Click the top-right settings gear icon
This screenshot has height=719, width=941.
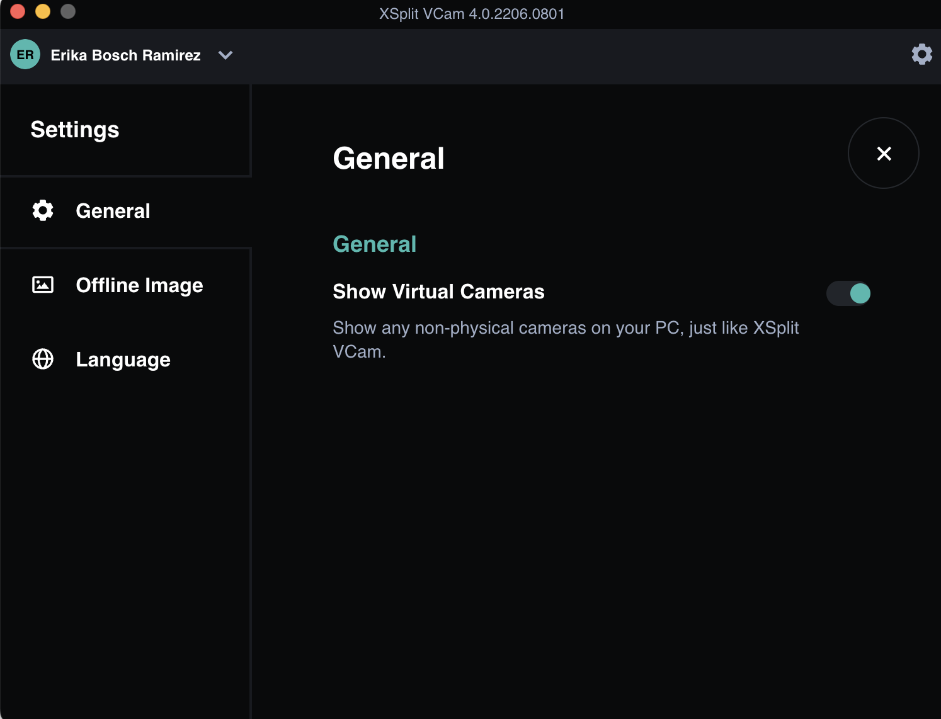pos(921,54)
